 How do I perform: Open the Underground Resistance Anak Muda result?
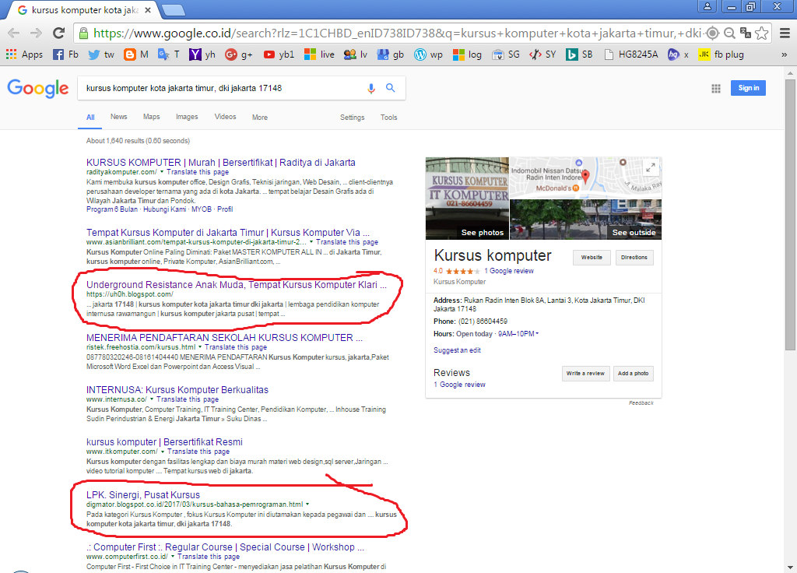tap(237, 285)
